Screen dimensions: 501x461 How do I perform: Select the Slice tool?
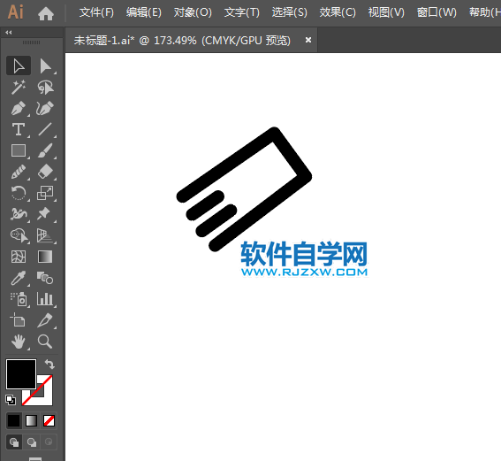pyautogui.click(x=45, y=320)
